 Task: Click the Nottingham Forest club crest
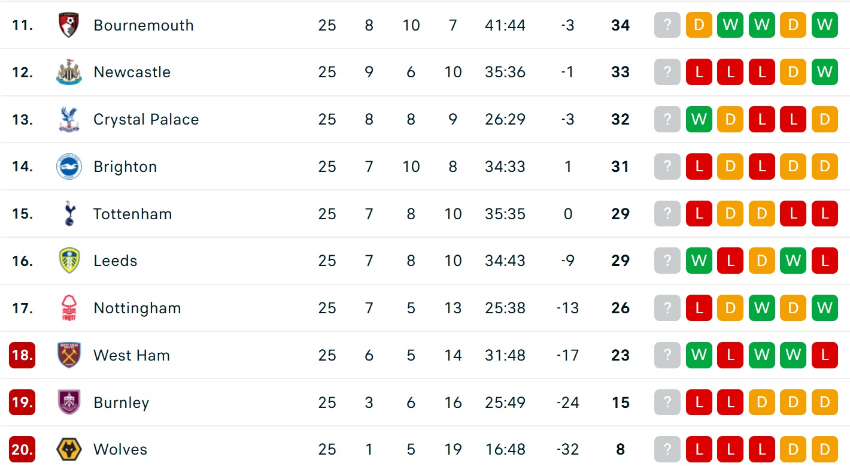pyautogui.click(x=69, y=308)
